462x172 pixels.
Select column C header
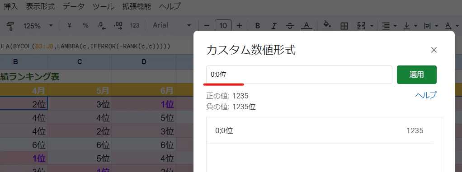(80, 62)
